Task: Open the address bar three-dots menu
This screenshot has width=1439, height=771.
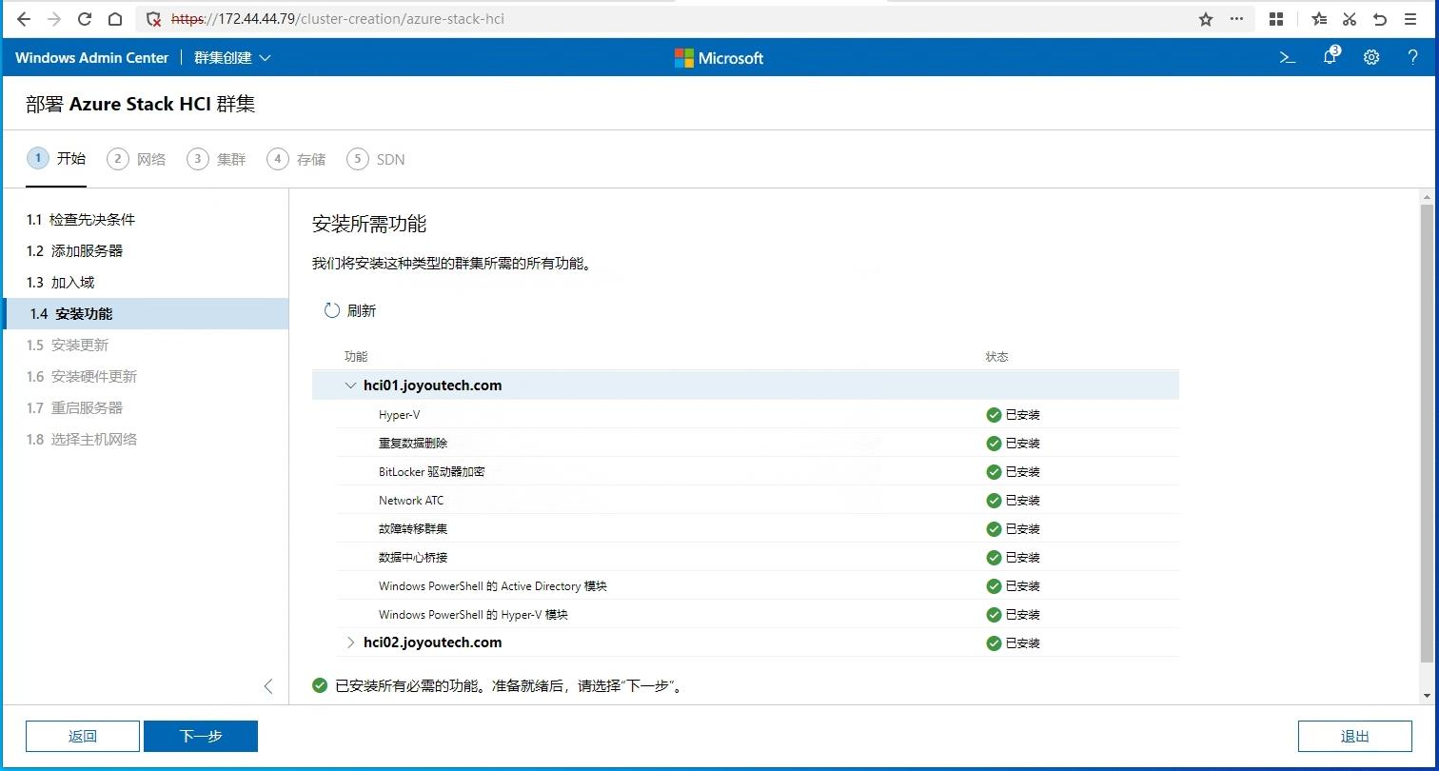Action: (x=1236, y=19)
